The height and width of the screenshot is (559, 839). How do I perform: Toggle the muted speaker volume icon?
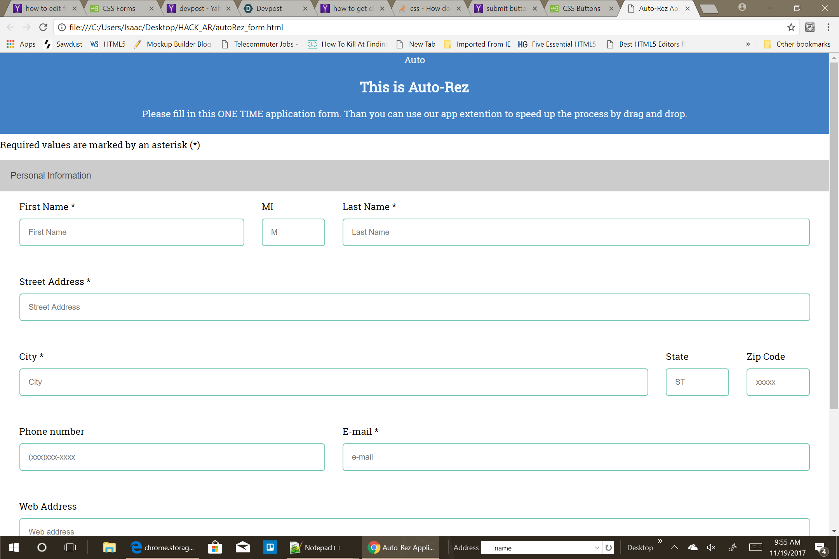pyautogui.click(x=711, y=547)
